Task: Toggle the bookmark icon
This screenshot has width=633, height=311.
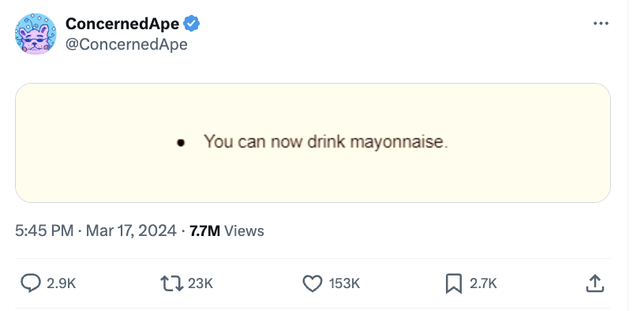Action: point(454,283)
